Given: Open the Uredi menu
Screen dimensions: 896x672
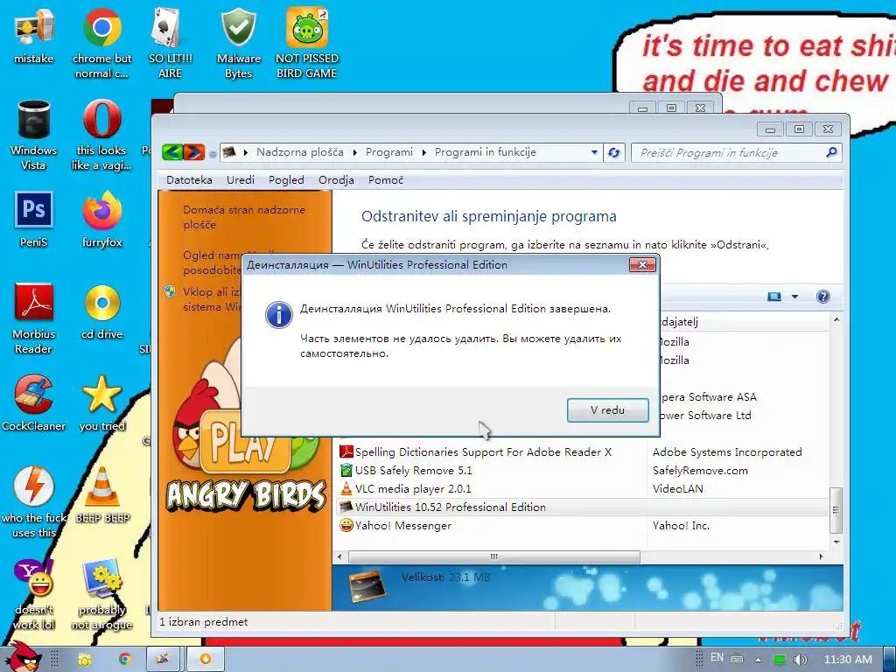Looking at the screenshot, I should point(241,180).
